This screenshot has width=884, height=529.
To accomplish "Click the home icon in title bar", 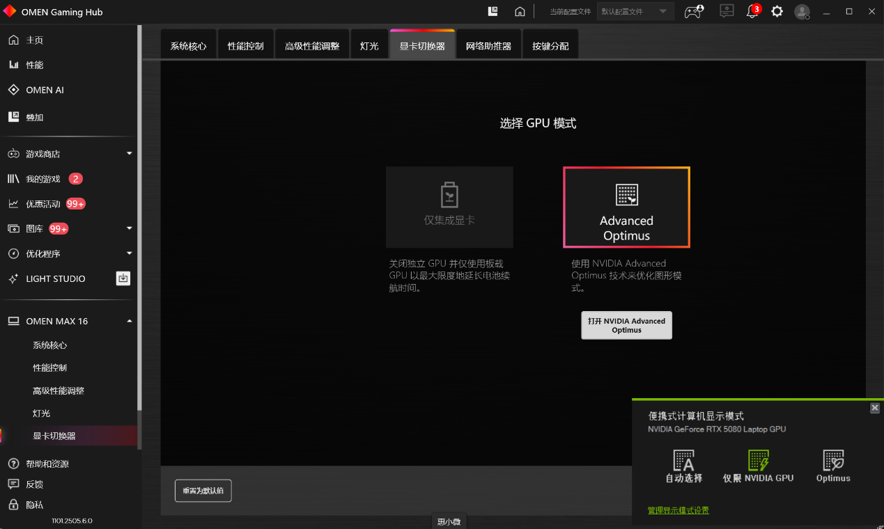I will pos(520,12).
